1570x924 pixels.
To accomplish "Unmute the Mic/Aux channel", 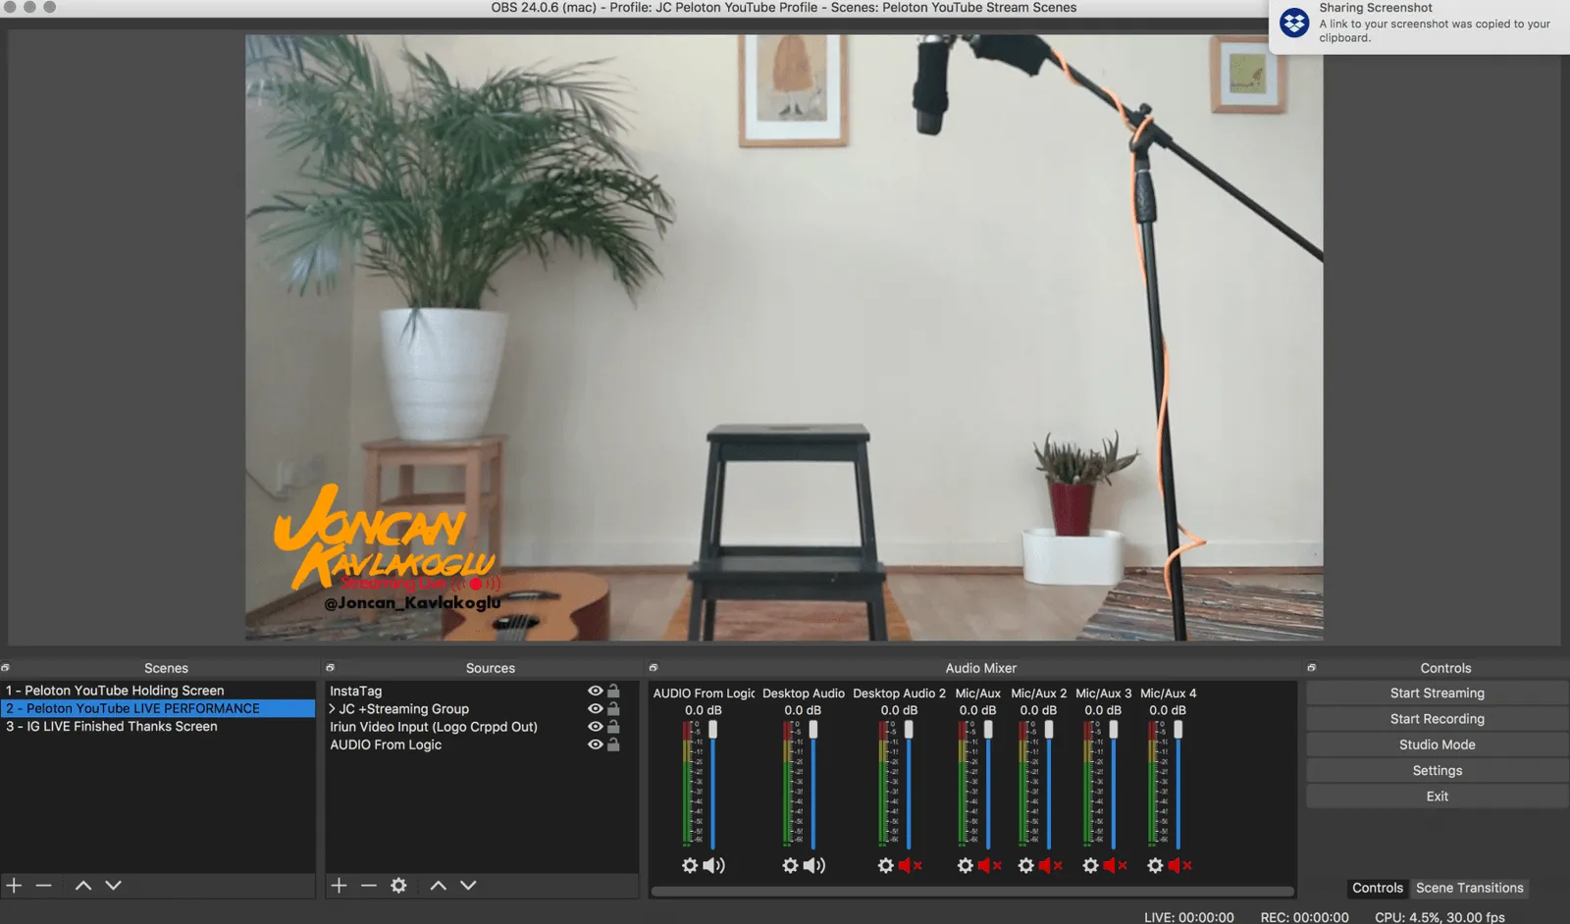I will click(989, 865).
